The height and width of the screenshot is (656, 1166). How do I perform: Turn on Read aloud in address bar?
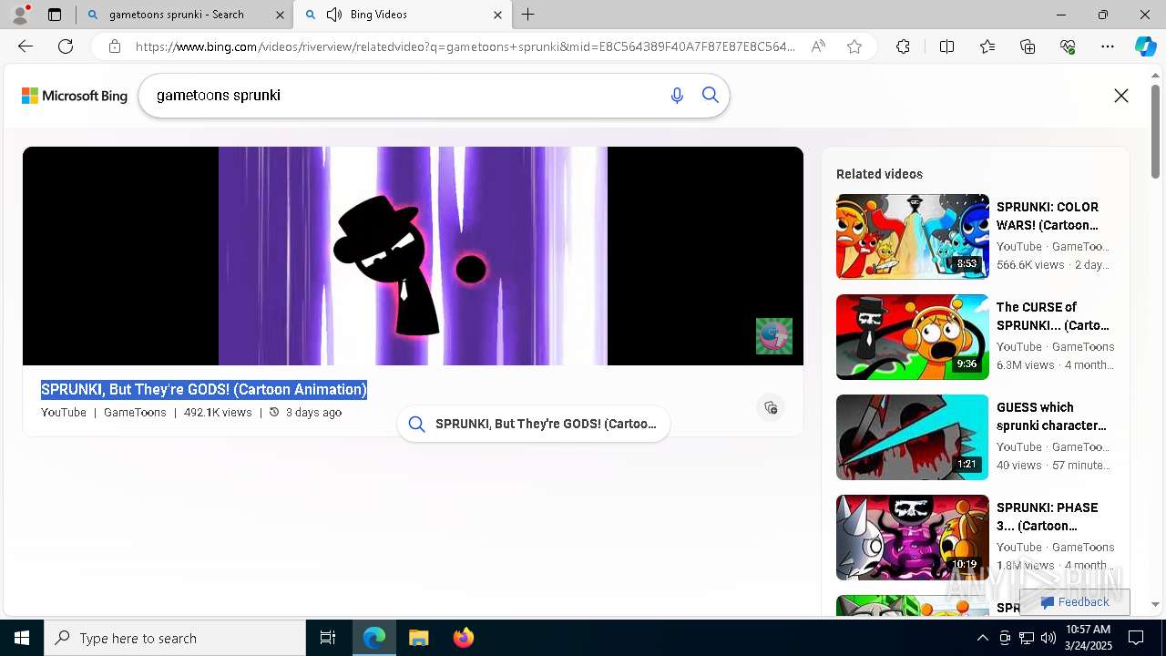pos(818,46)
